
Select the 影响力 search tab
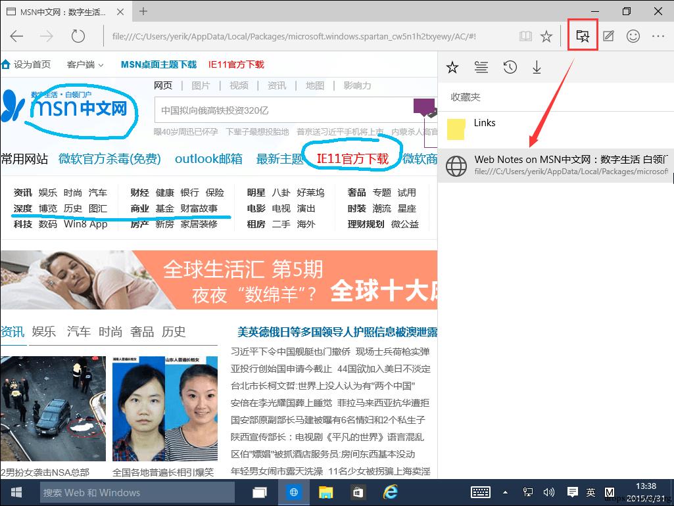[357, 85]
